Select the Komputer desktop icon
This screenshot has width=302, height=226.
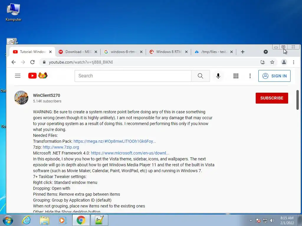[x=13, y=12]
